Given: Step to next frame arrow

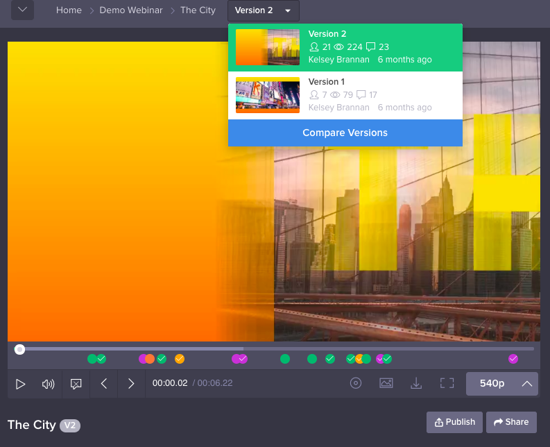Looking at the screenshot, I should [131, 384].
